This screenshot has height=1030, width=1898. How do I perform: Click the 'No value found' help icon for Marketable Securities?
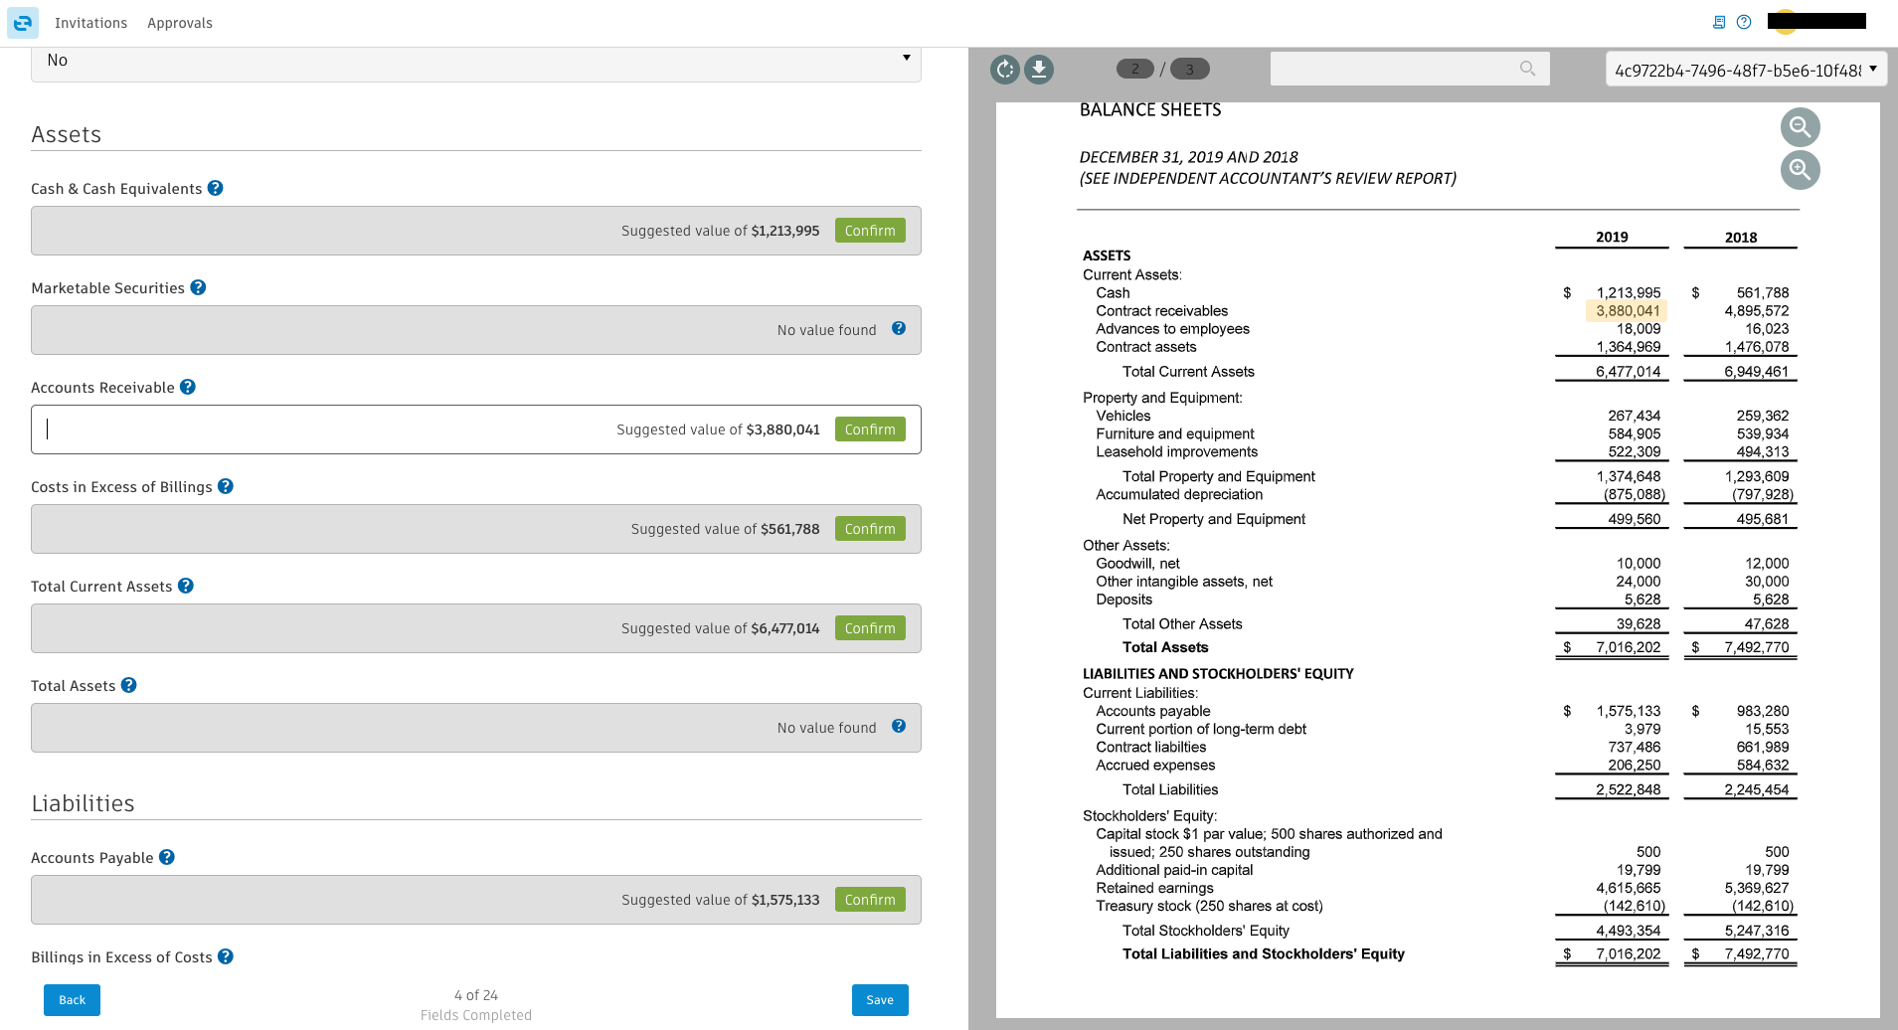click(899, 328)
